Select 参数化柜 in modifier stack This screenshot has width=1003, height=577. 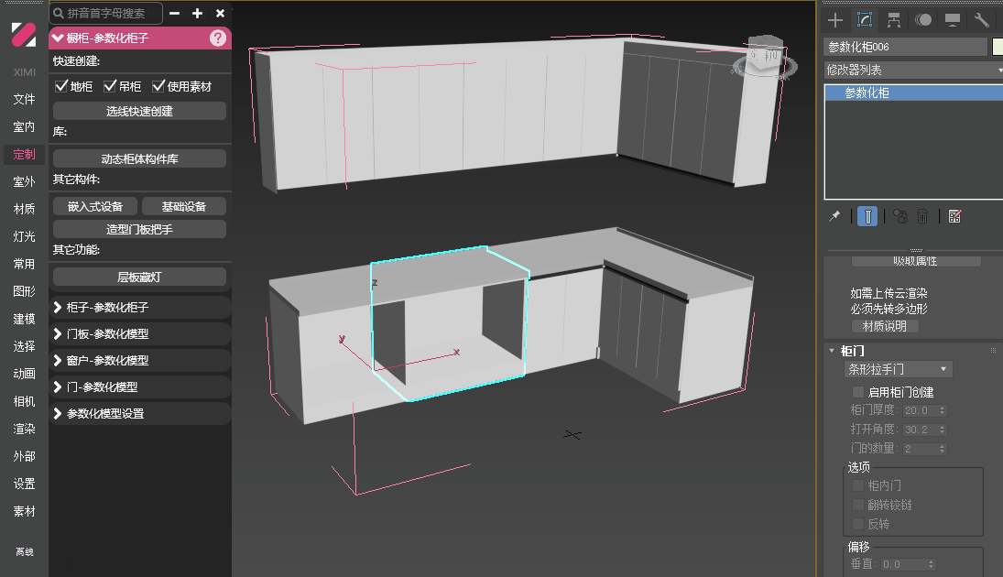pyautogui.click(x=913, y=93)
